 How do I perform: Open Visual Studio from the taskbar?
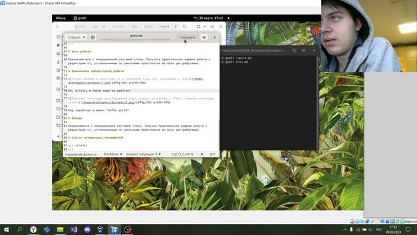[74, 230]
